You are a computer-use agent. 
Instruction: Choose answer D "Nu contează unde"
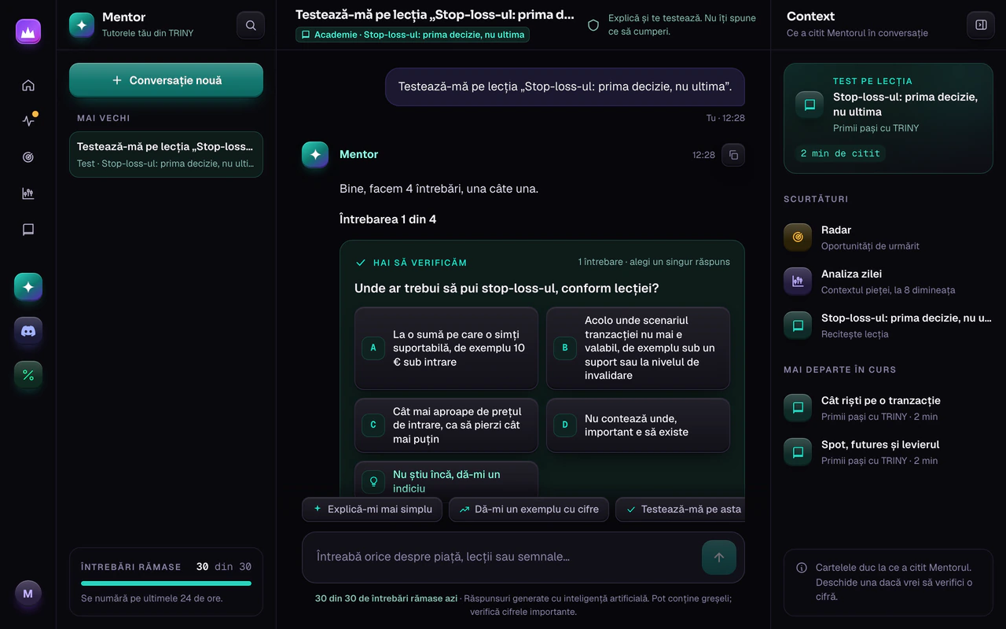click(638, 425)
